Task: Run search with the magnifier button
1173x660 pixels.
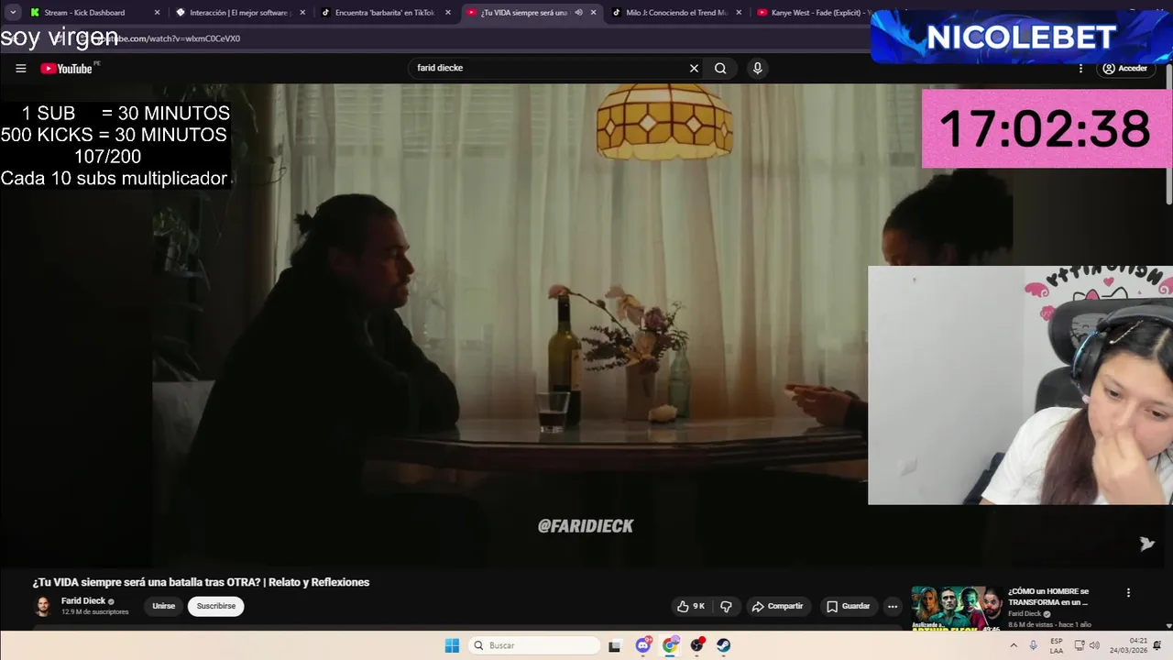Action: pos(720,68)
